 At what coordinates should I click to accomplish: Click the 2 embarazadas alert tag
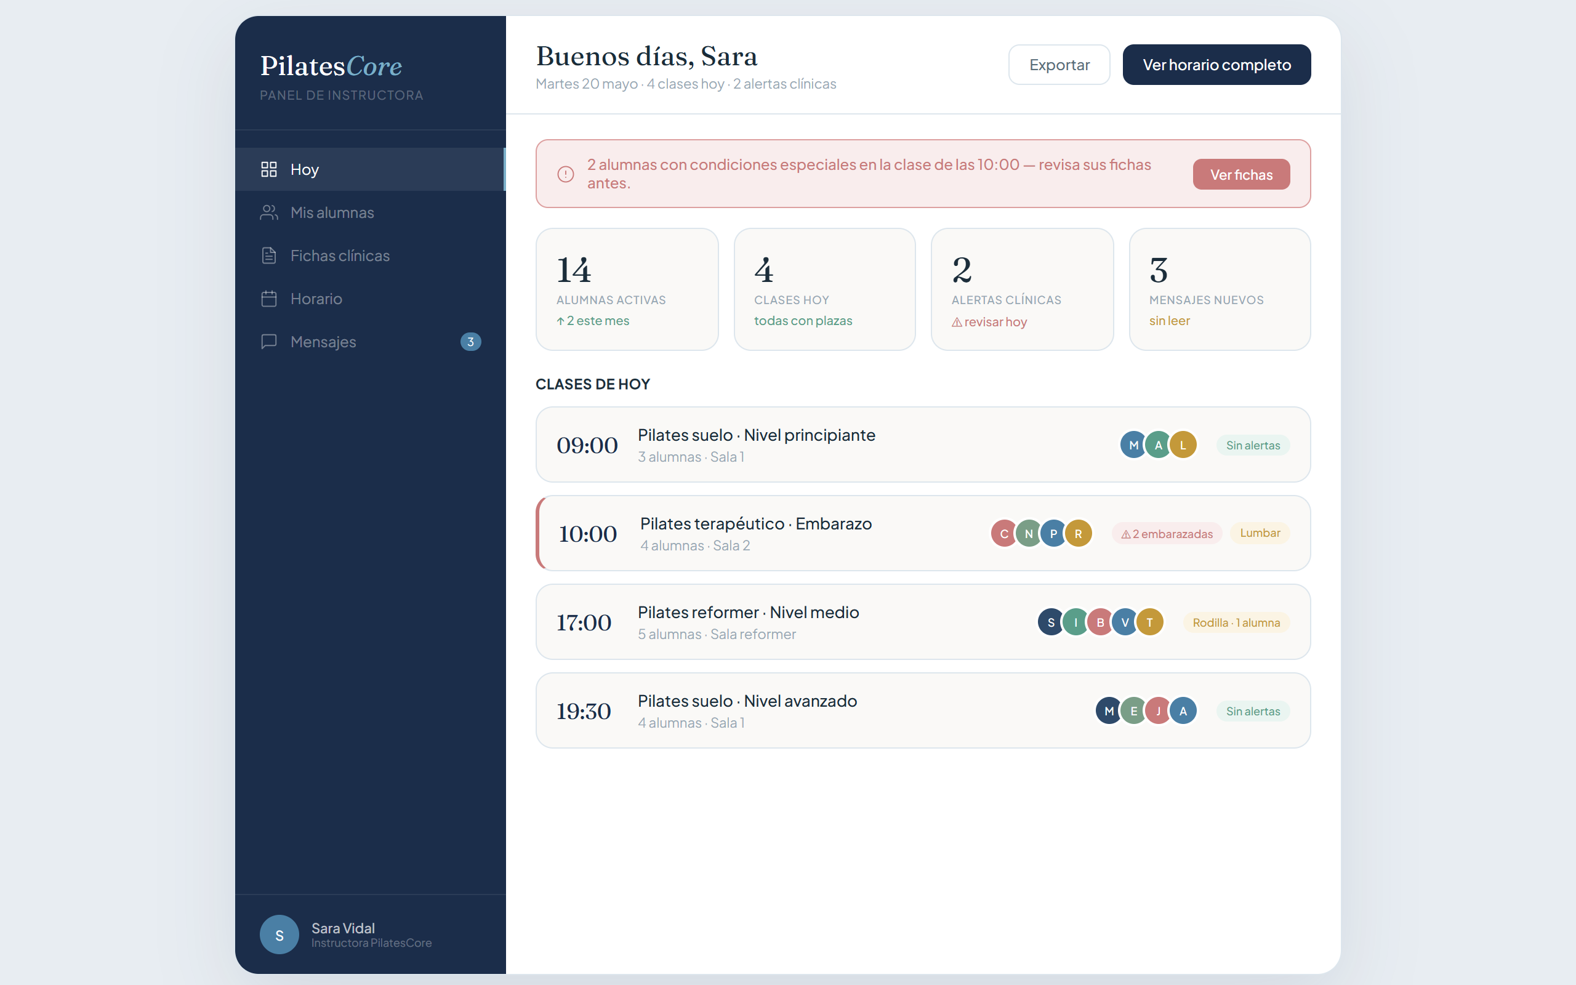(1167, 534)
